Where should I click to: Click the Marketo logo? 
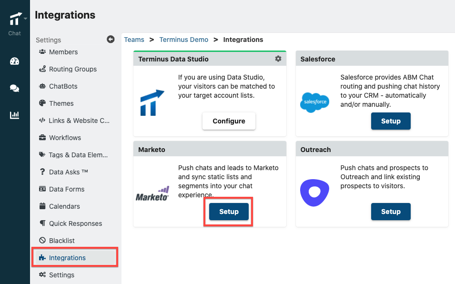click(152, 194)
